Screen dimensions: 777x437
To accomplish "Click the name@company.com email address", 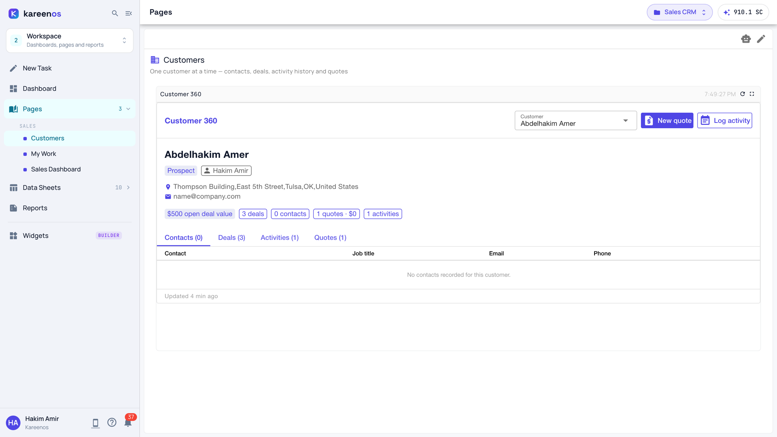I will click(x=207, y=196).
